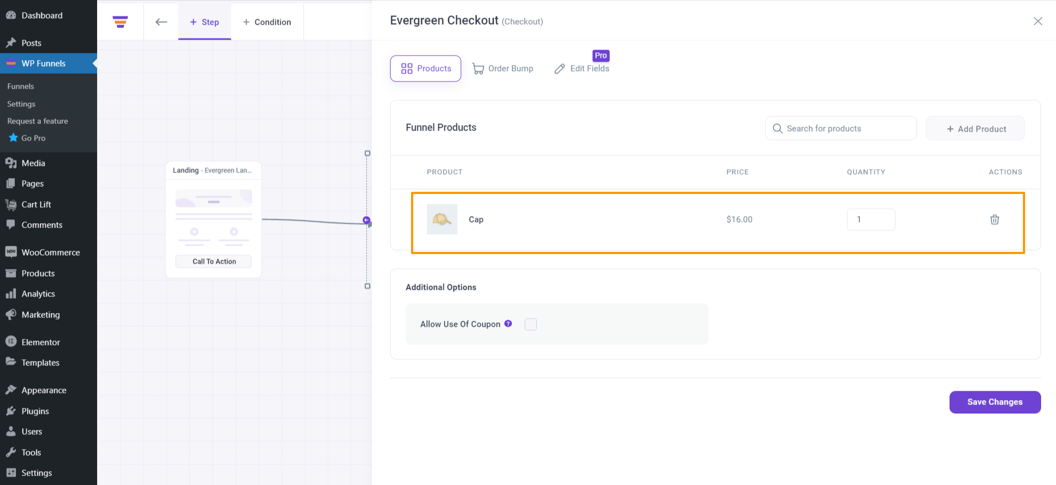
Task: Click the PRODUCT column header
Action: coord(445,172)
